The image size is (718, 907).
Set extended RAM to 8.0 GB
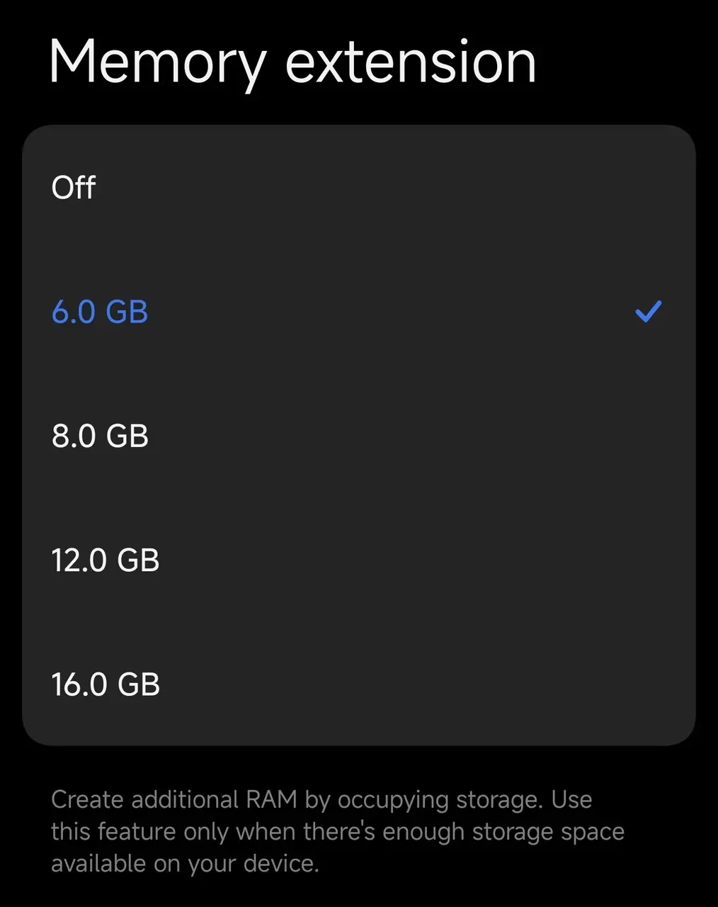[x=100, y=436]
